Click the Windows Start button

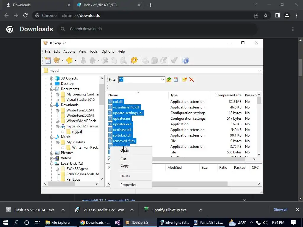click(5, 223)
